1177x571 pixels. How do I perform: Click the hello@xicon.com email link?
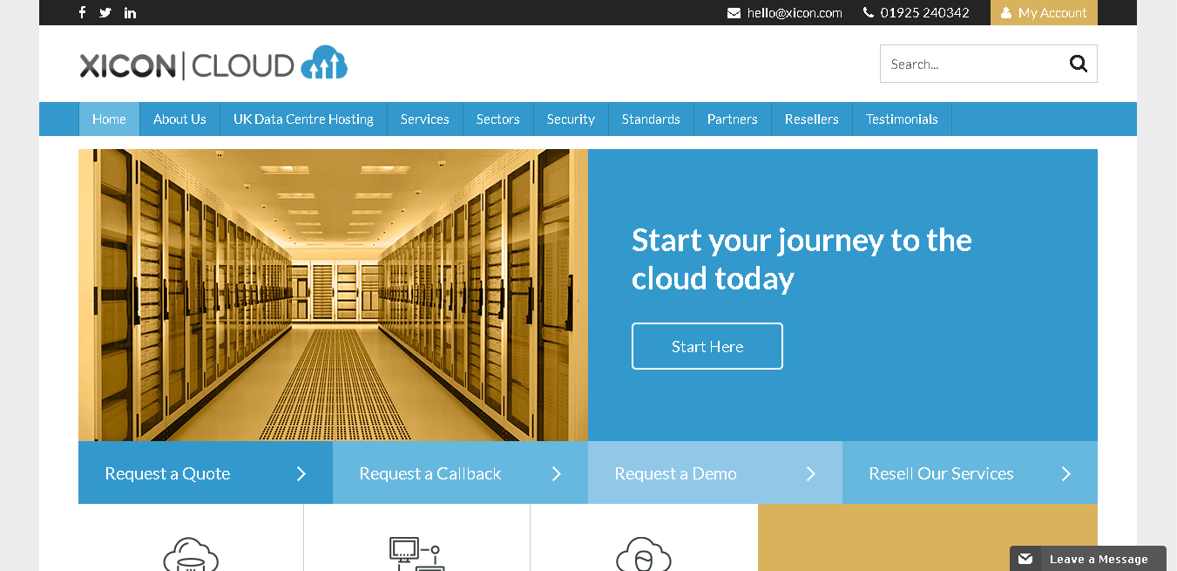tap(795, 13)
